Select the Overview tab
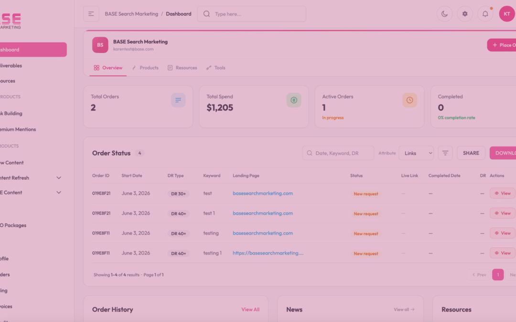516x322 pixels. tap(108, 68)
